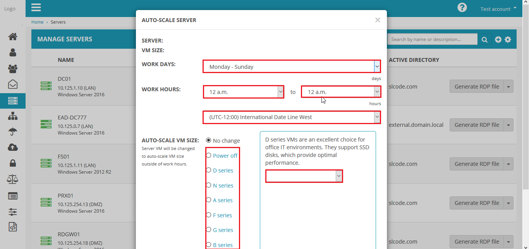Open the user groups sidebar icon
Viewport: 529px width, 249px height.
coord(13,69)
